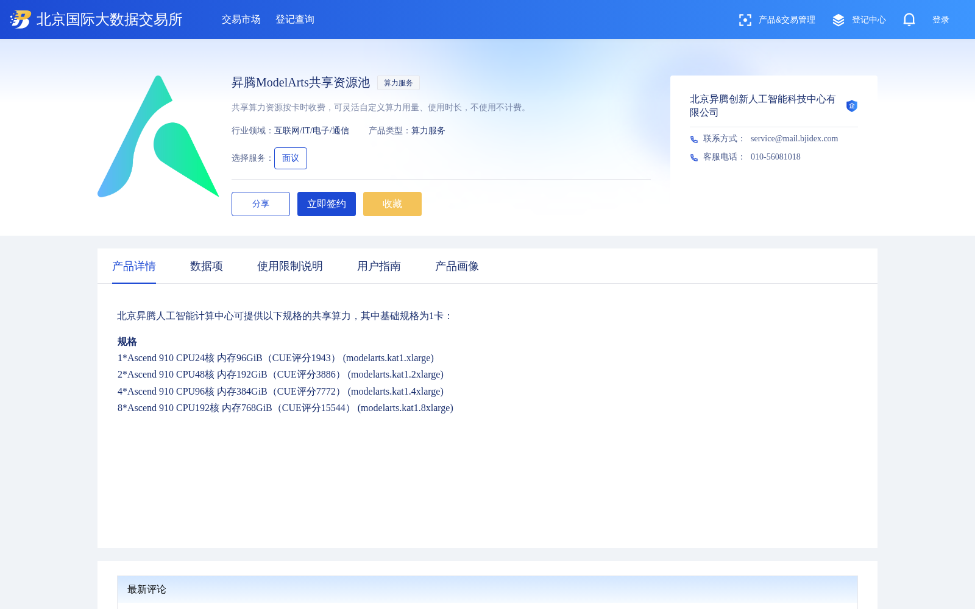Image resolution: width=975 pixels, height=609 pixels.
Task: Switch to the 数据项 tab
Action: 207,266
